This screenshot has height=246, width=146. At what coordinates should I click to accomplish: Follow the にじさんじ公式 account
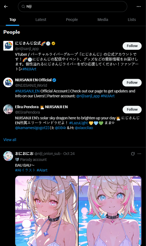pyautogui.click(x=132, y=46)
